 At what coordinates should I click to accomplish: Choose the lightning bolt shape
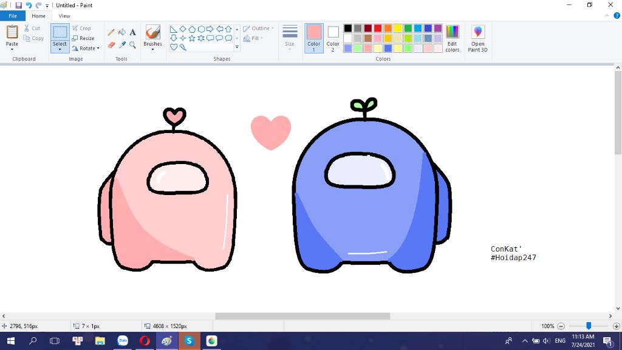click(182, 47)
